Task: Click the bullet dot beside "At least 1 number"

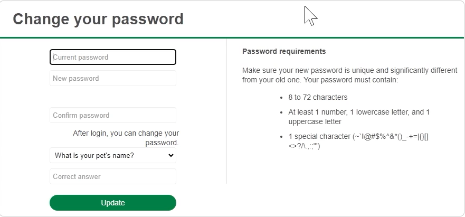Action: [x=282, y=112]
